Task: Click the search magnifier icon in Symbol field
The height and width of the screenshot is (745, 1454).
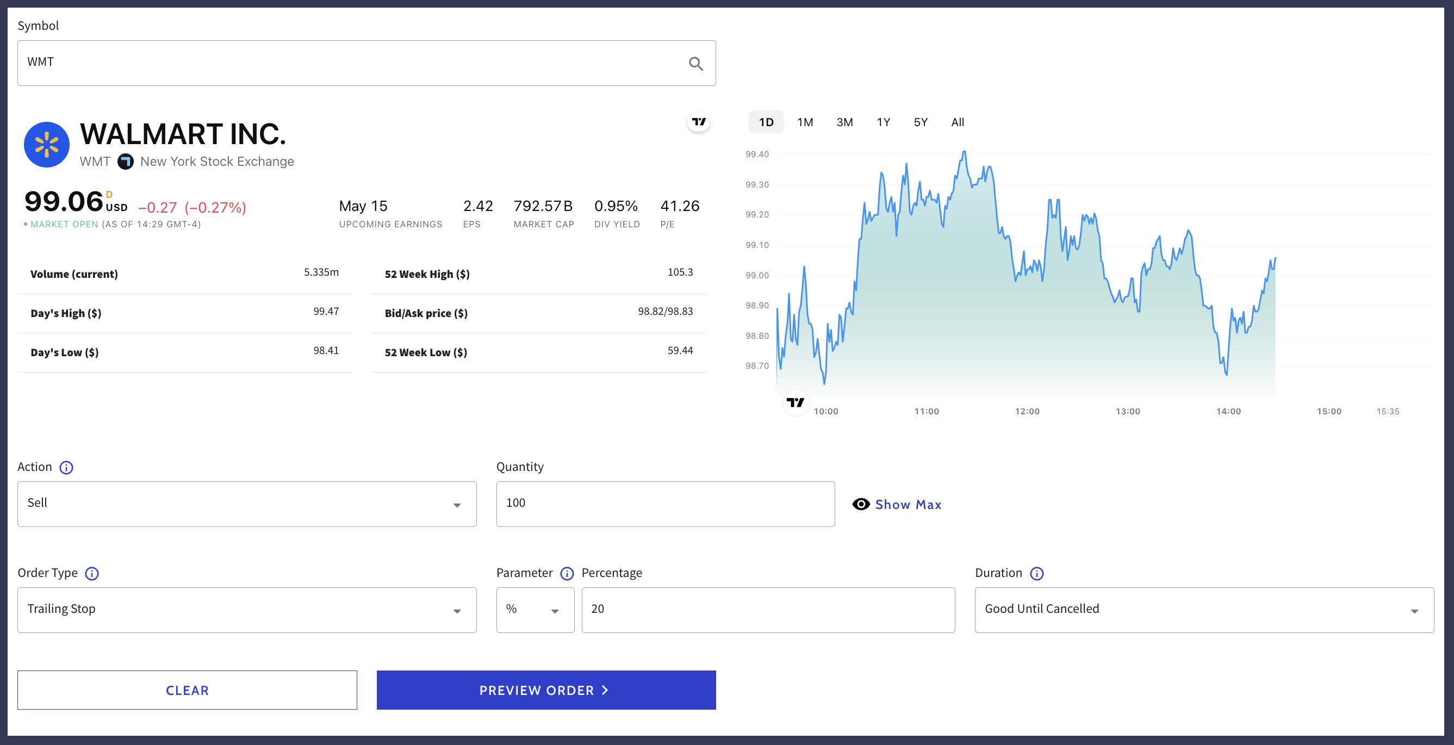Action: (x=695, y=64)
